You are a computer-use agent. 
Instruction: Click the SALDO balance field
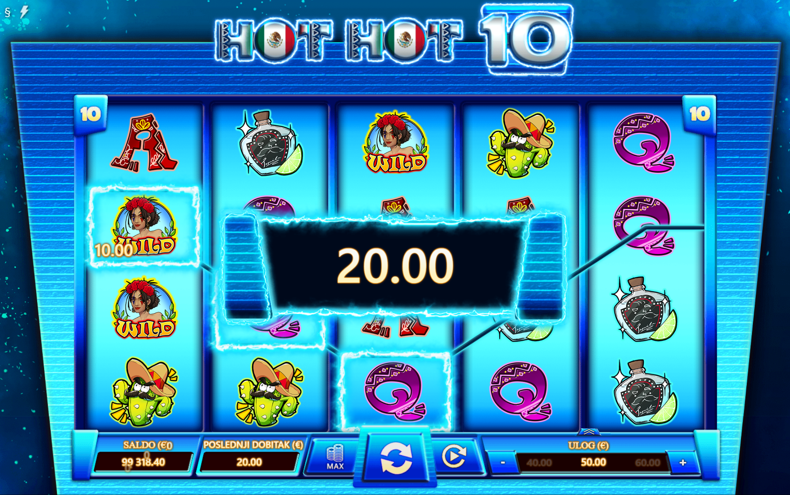point(143,462)
